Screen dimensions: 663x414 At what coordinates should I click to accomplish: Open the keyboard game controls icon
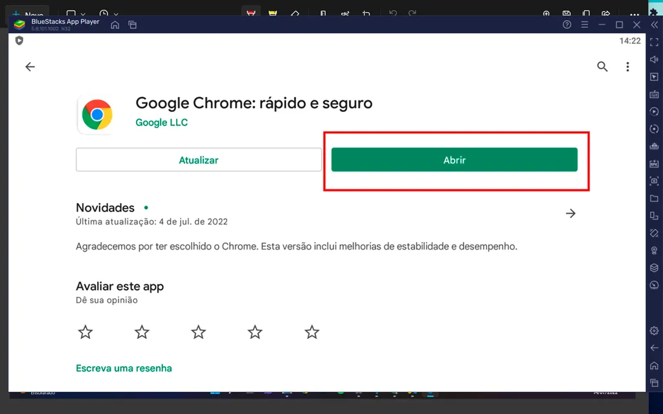pos(654,94)
